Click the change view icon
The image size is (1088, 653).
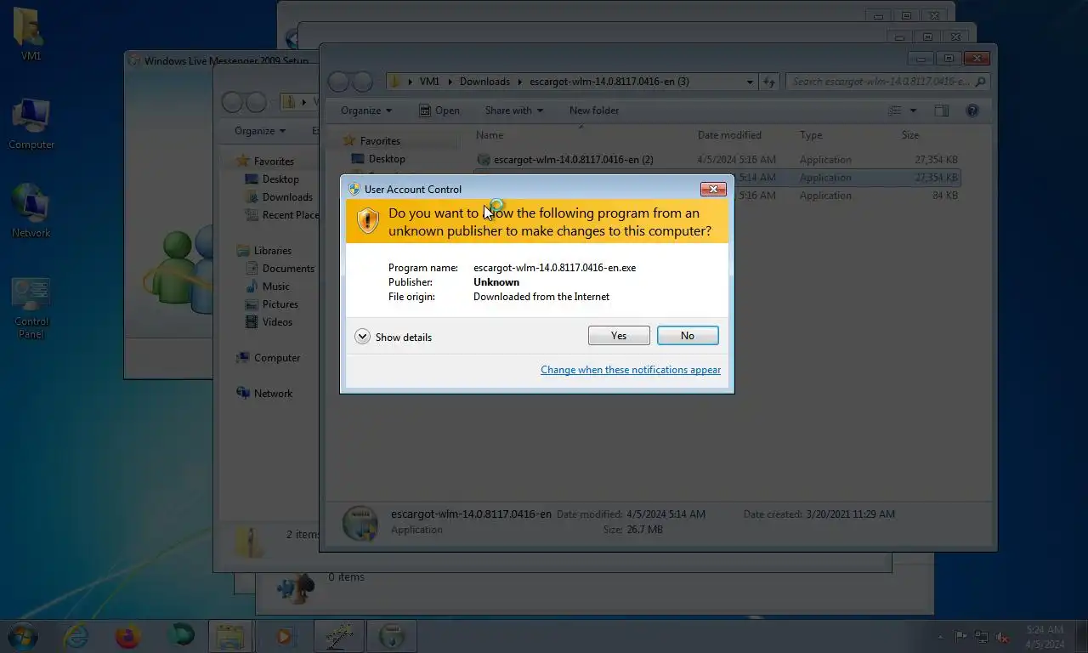pos(894,111)
